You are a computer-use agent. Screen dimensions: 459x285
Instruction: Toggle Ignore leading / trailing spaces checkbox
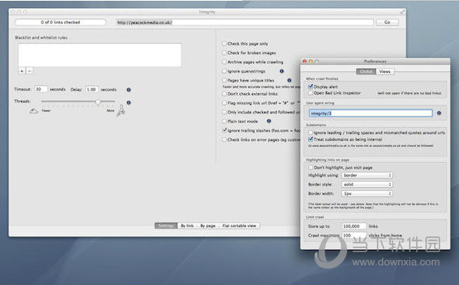(310, 132)
